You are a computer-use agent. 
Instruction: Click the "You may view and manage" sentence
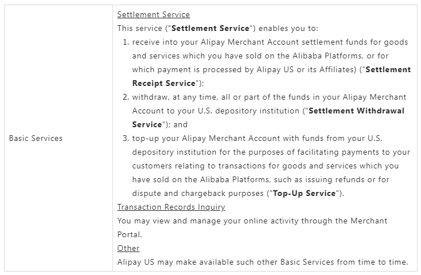pos(252,221)
